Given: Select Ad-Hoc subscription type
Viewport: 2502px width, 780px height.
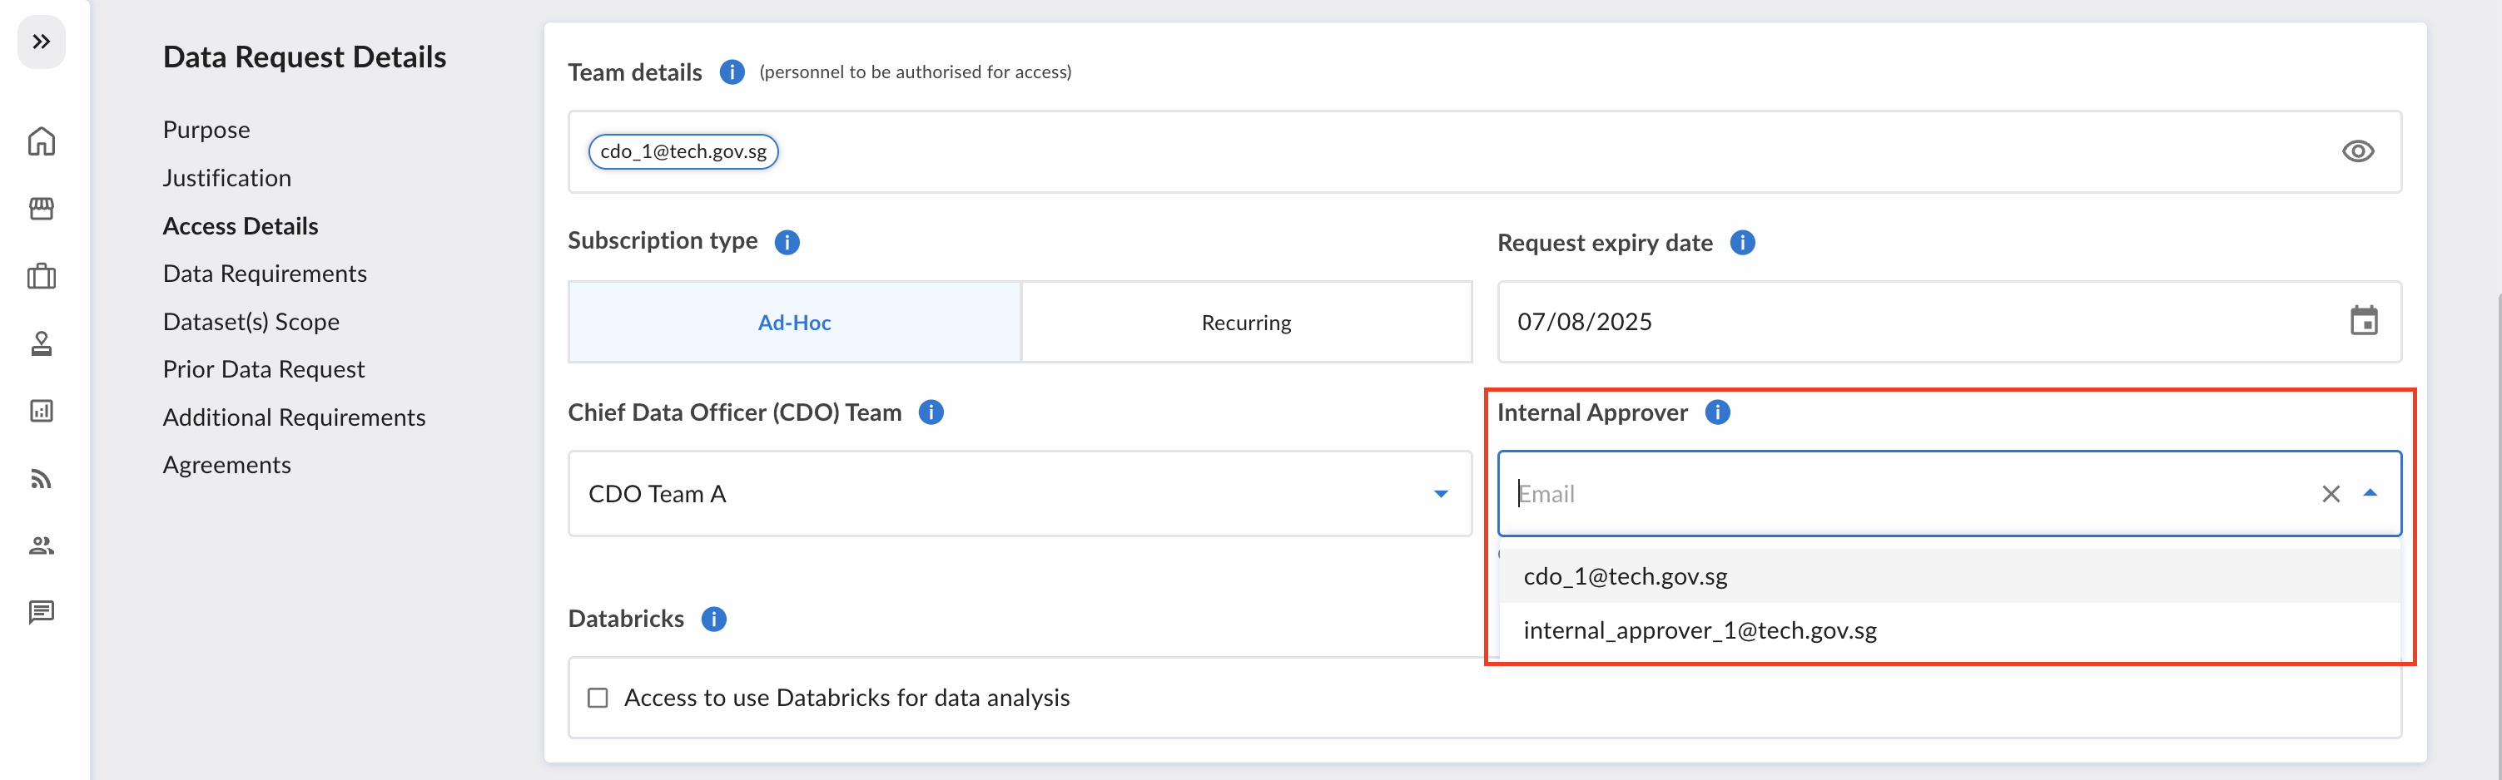Looking at the screenshot, I should (x=795, y=322).
